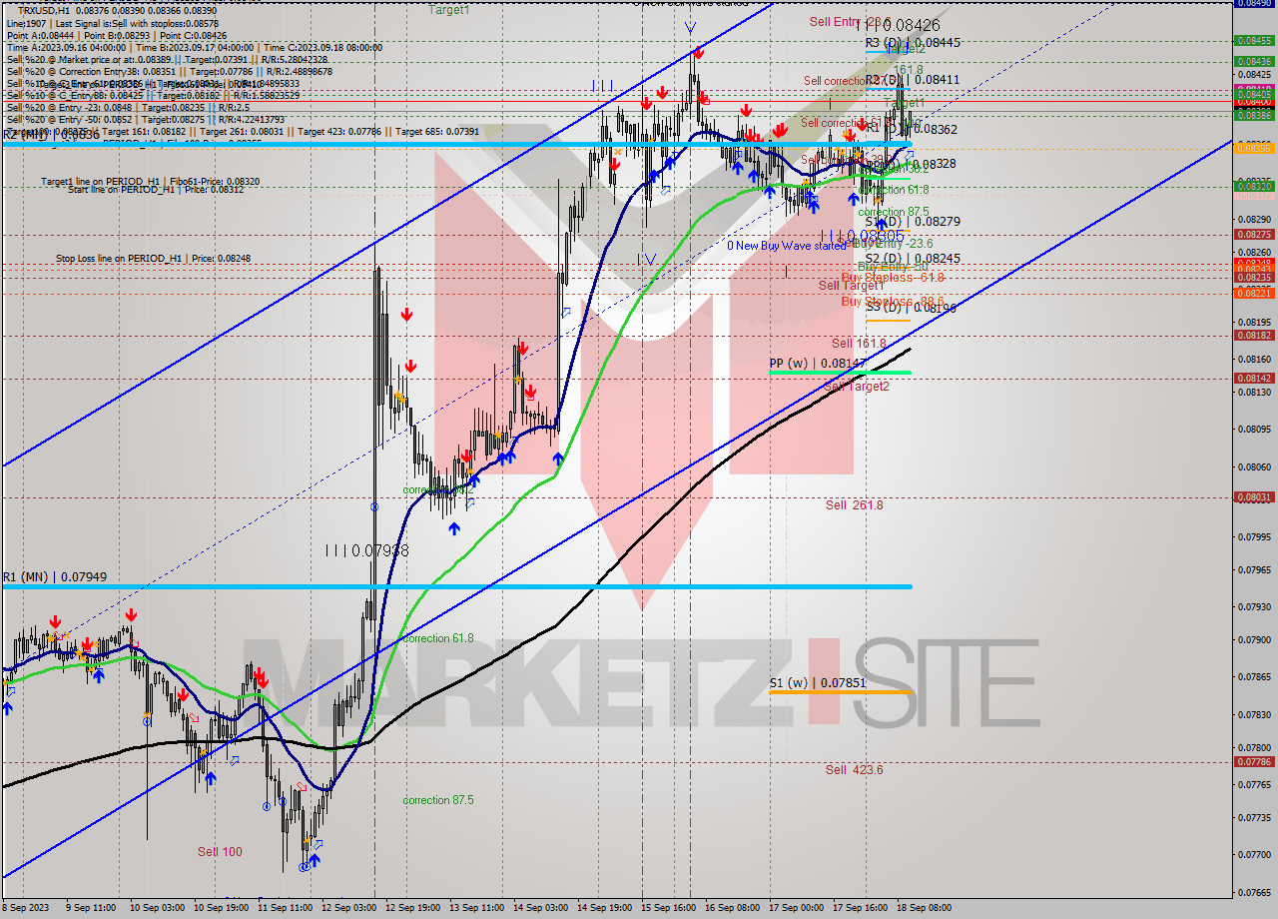Click red 0.08275 price axis tag
This screenshot has height=919, width=1278.
(x=1254, y=235)
